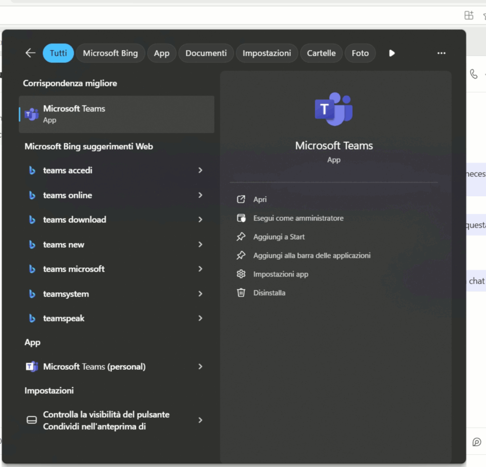Click the Teams icon in best match
Screen dimensions: 486x467
32,114
